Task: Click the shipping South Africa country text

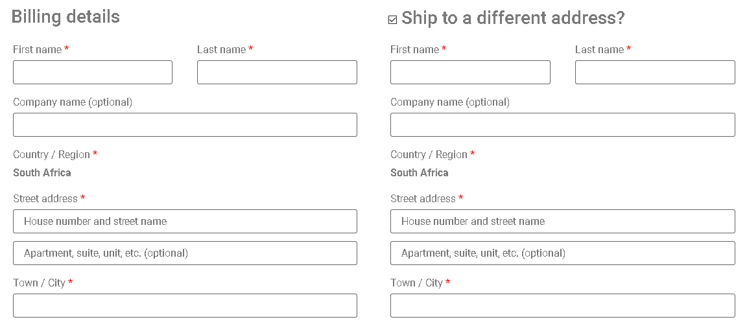Action: point(420,173)
